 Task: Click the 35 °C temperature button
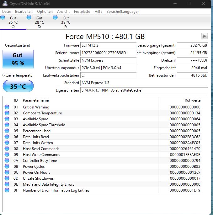pyautogui.click(x=18, y=86)
